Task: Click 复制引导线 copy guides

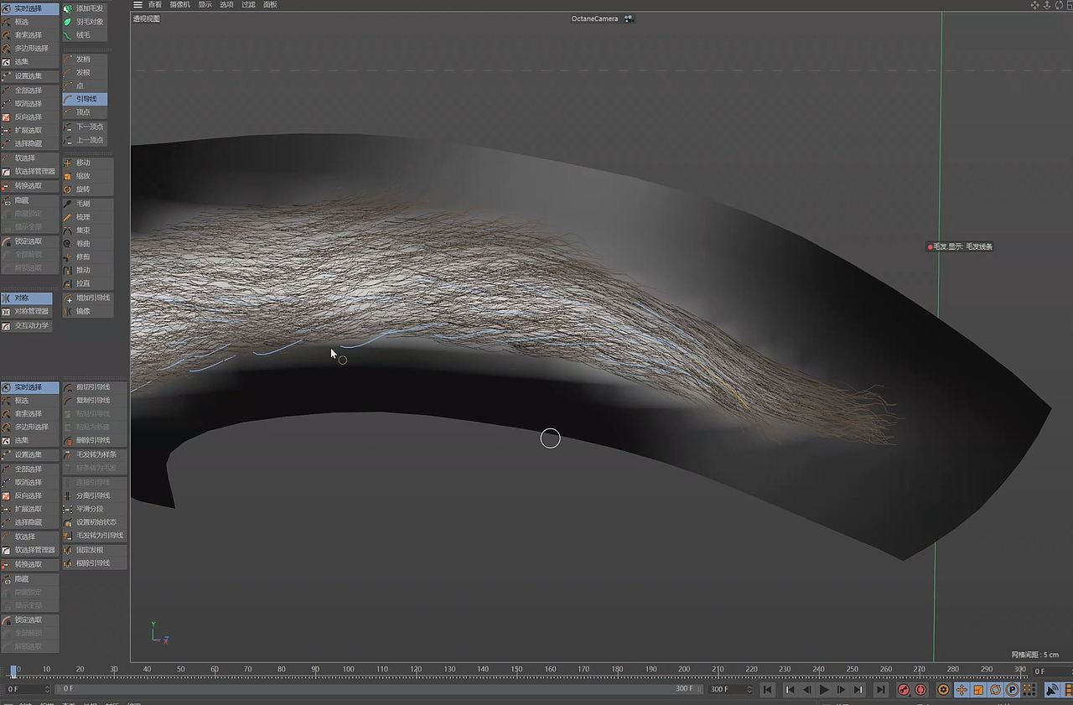Action: [x=94, y=401]
